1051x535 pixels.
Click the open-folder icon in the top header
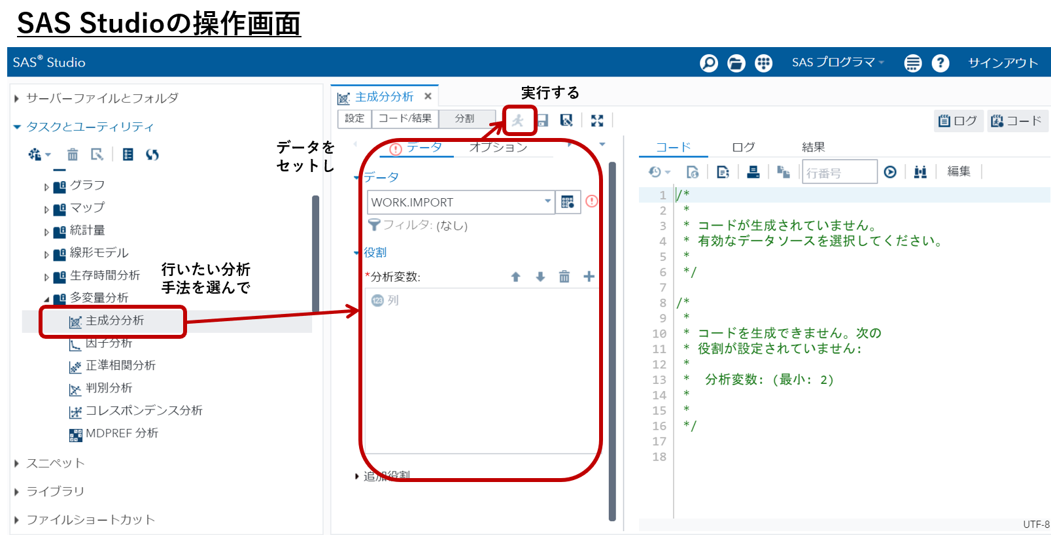[736, 63]
